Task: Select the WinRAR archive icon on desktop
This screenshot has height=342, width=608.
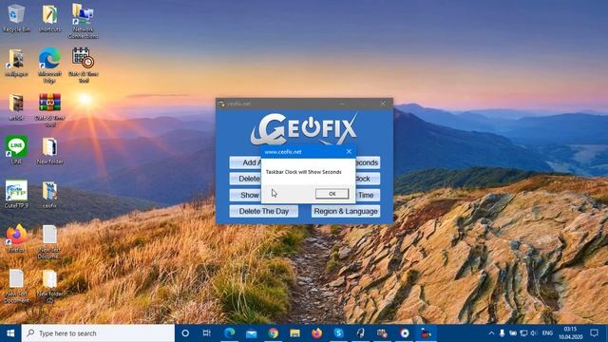Action: click(49, 110)
